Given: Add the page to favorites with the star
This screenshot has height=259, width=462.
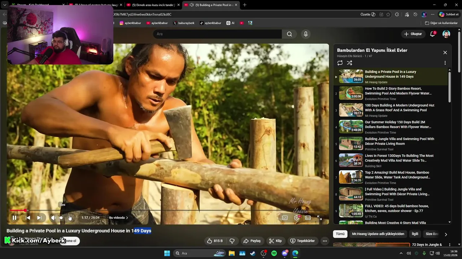Looking at the screenshot, I should (x=388, y=14).
